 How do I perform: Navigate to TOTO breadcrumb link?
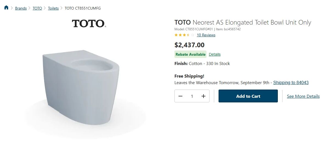[x=37, y=8]
